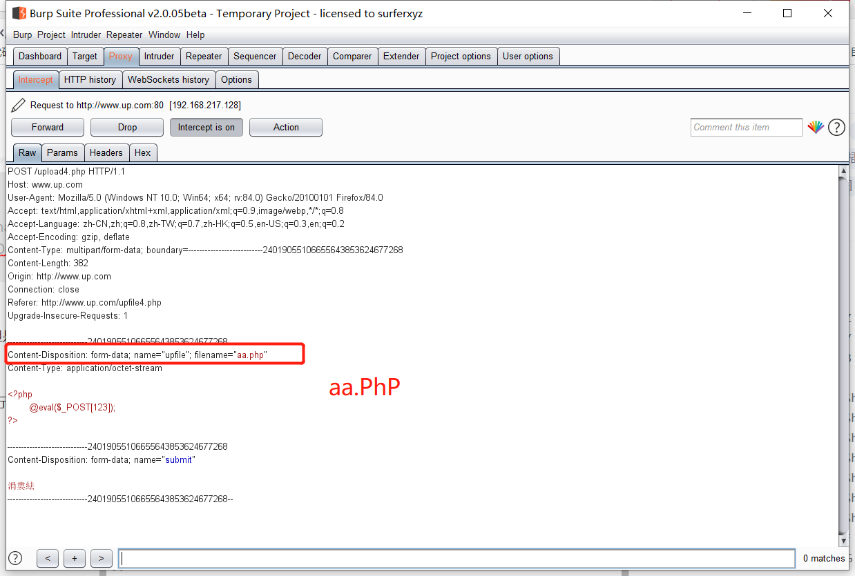Click the Content-Length: 382 line
Image resolution: width=855 pixels, height=576 pixels.
(48, 263)
